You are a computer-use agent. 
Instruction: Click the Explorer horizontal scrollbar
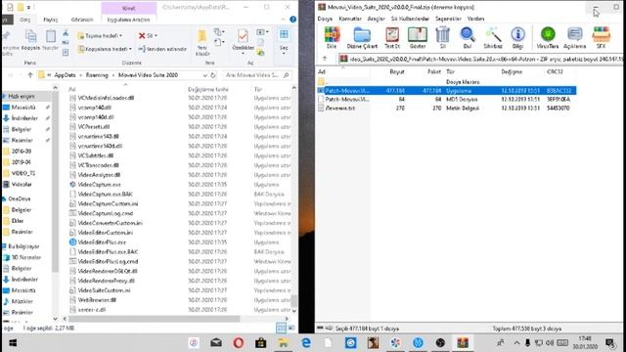154,319
